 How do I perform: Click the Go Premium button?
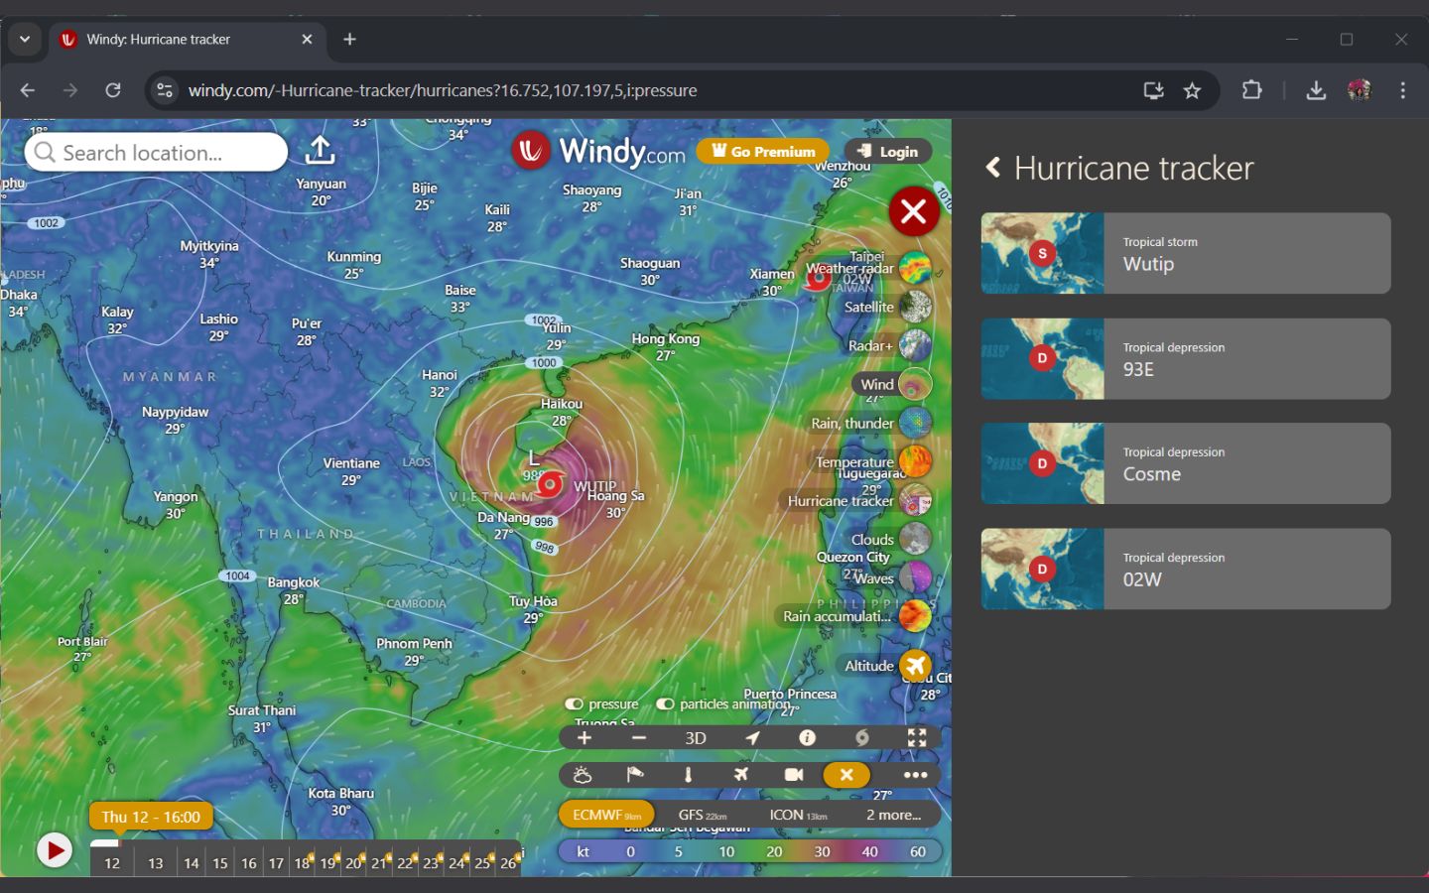coord(763,152)
